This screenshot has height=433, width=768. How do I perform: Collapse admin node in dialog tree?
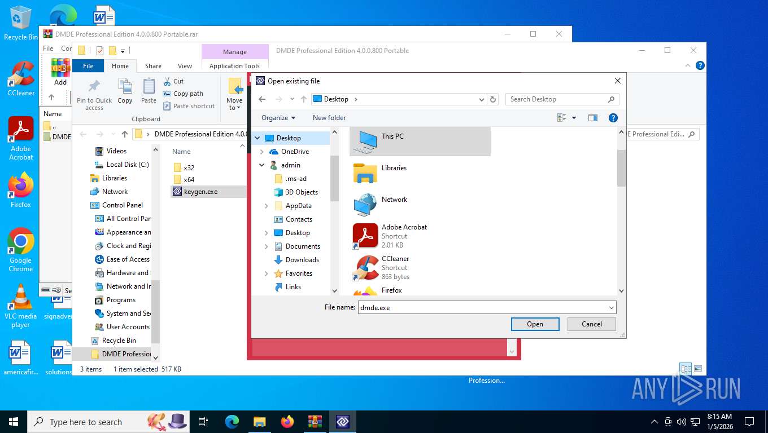tap(262, 165)
